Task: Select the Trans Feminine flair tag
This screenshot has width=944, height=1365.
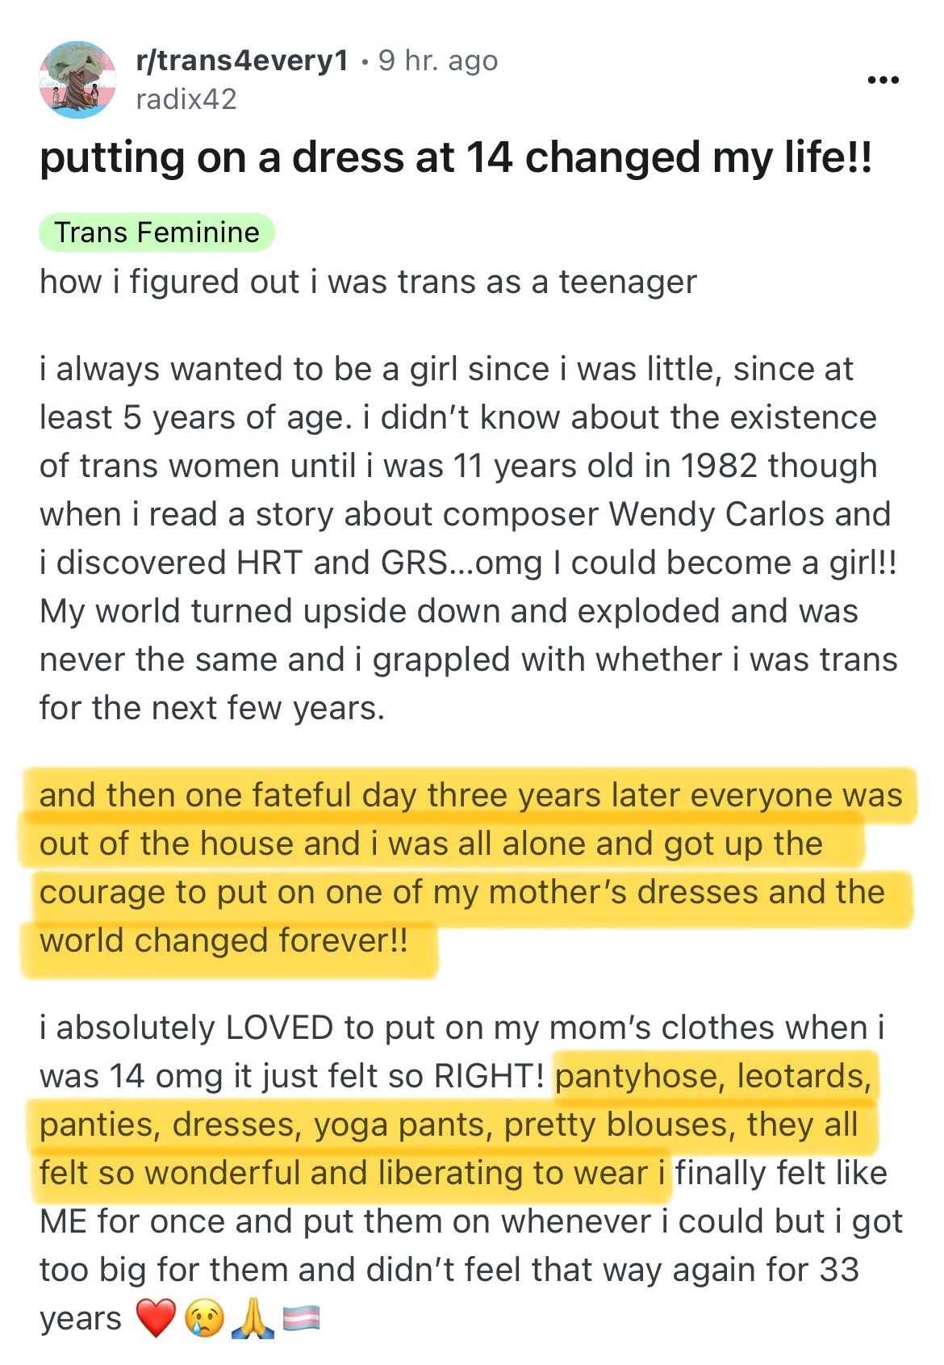Action: 157,232
